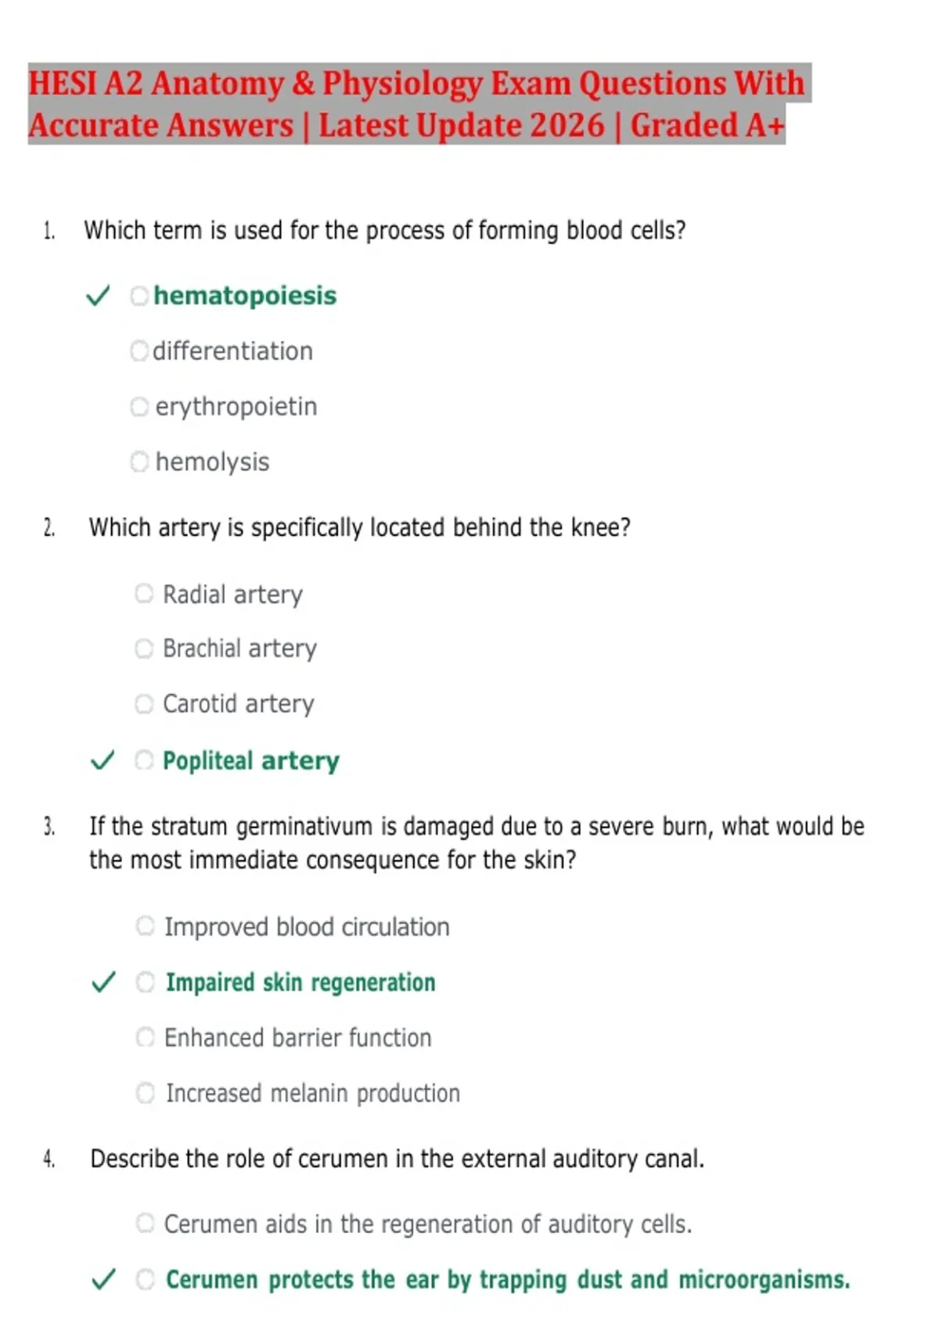
Task: Click the checkmark beside Impaired skin regeneration
Action: [104, 982]
